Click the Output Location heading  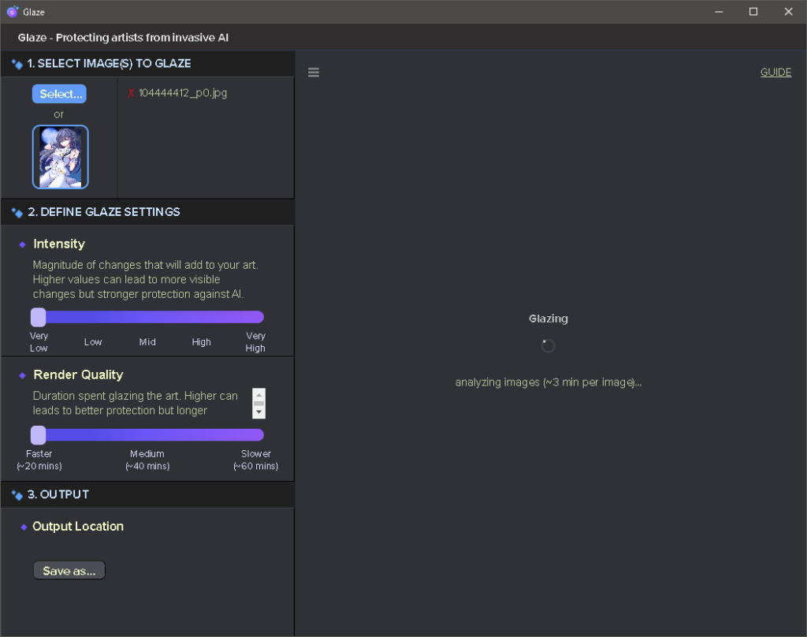pos(78,527)
